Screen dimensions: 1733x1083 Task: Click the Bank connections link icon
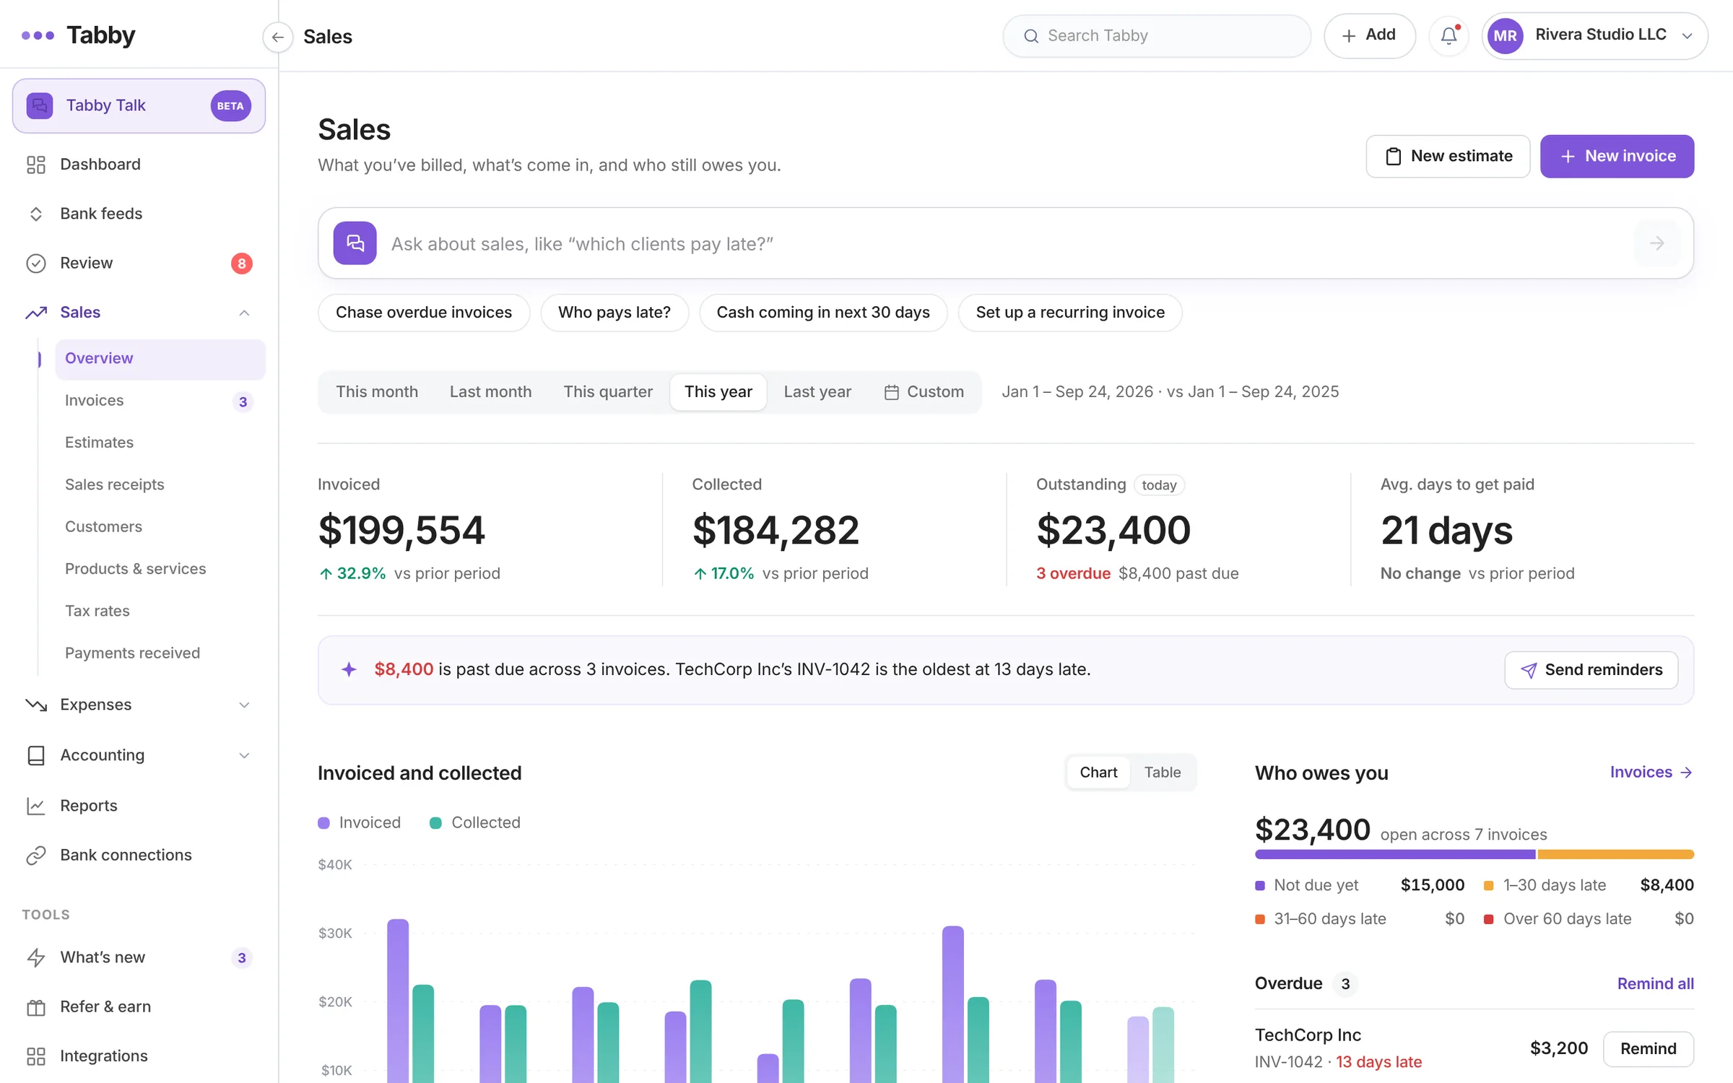[x=36, y=856]
